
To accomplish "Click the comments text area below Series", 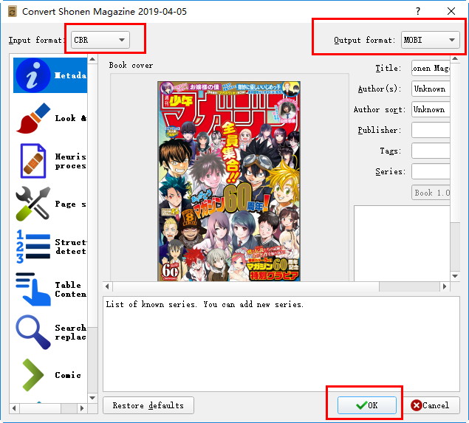I will (402, 243).
